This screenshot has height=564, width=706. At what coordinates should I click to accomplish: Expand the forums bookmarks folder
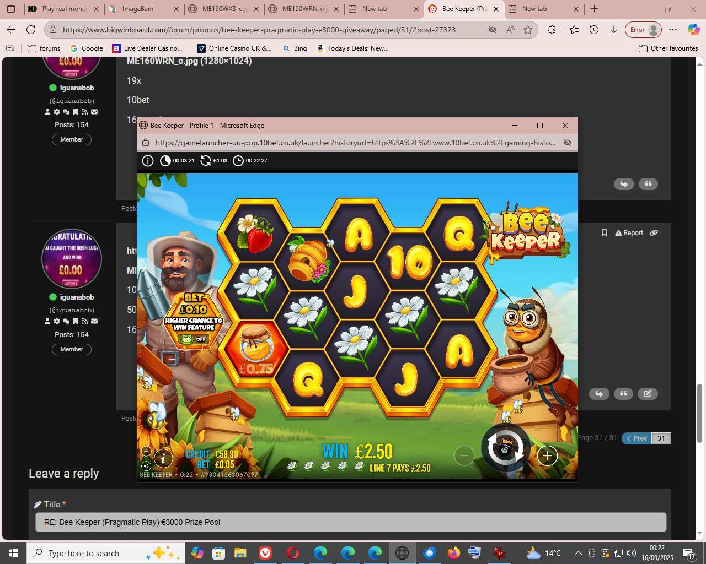(44, 48)
